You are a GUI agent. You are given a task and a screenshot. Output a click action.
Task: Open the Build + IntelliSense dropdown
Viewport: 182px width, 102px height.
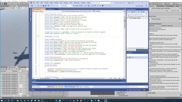click(86, 87)
